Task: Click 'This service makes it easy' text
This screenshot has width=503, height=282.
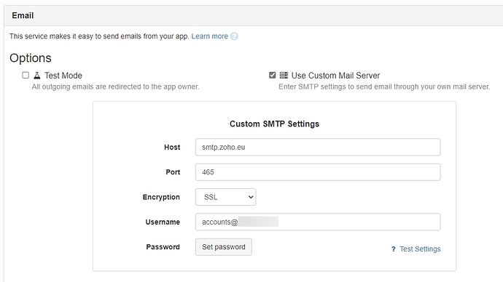Action: pyautogui.click(x=99, y=36)
